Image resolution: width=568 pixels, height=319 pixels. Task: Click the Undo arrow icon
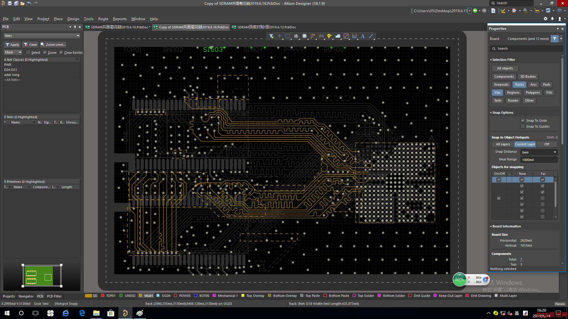(29, 3)
